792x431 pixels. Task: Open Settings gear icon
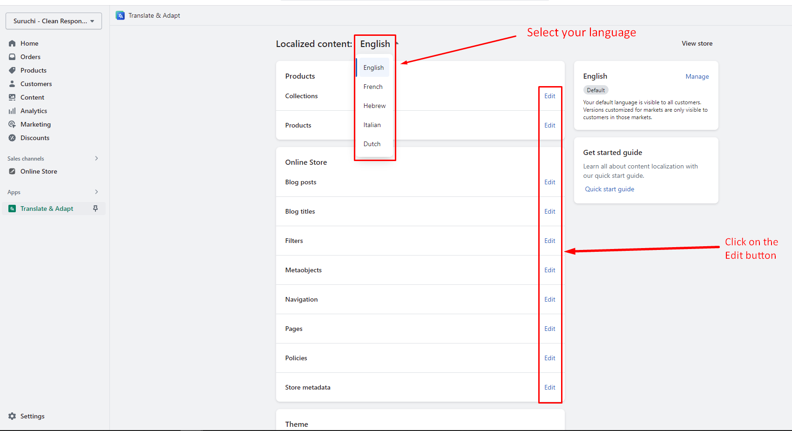pos(12,416)
